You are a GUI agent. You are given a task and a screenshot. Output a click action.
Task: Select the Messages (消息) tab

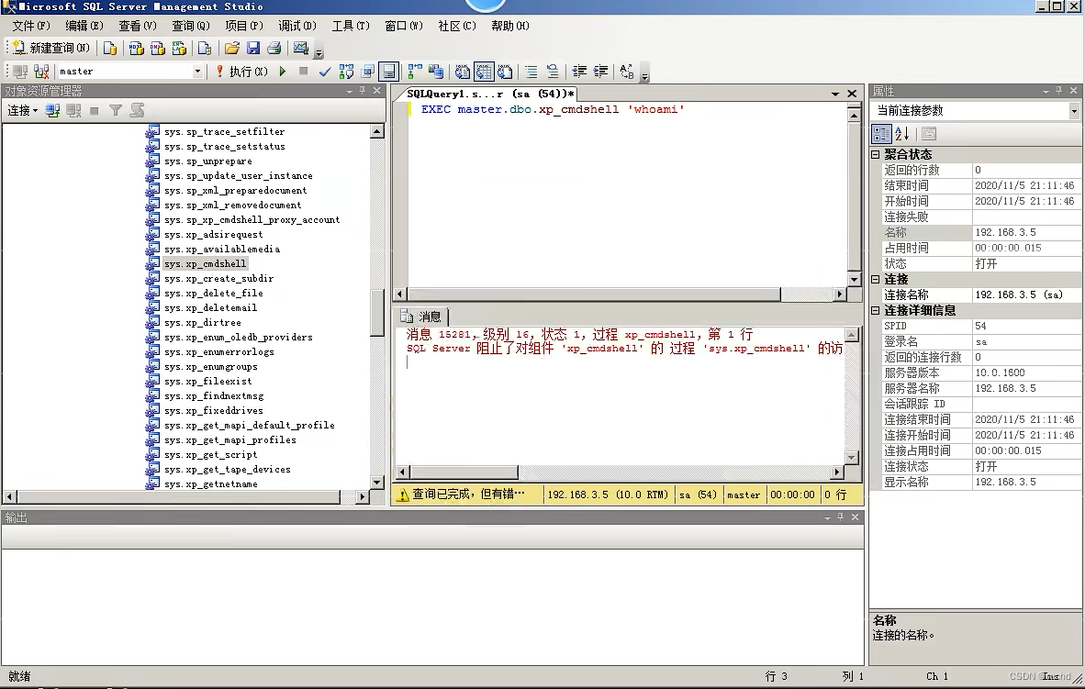pos(421,317)
